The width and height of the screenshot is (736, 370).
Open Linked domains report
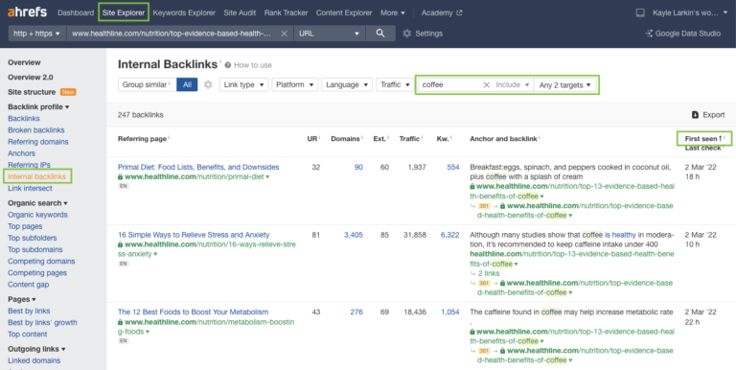34,360
